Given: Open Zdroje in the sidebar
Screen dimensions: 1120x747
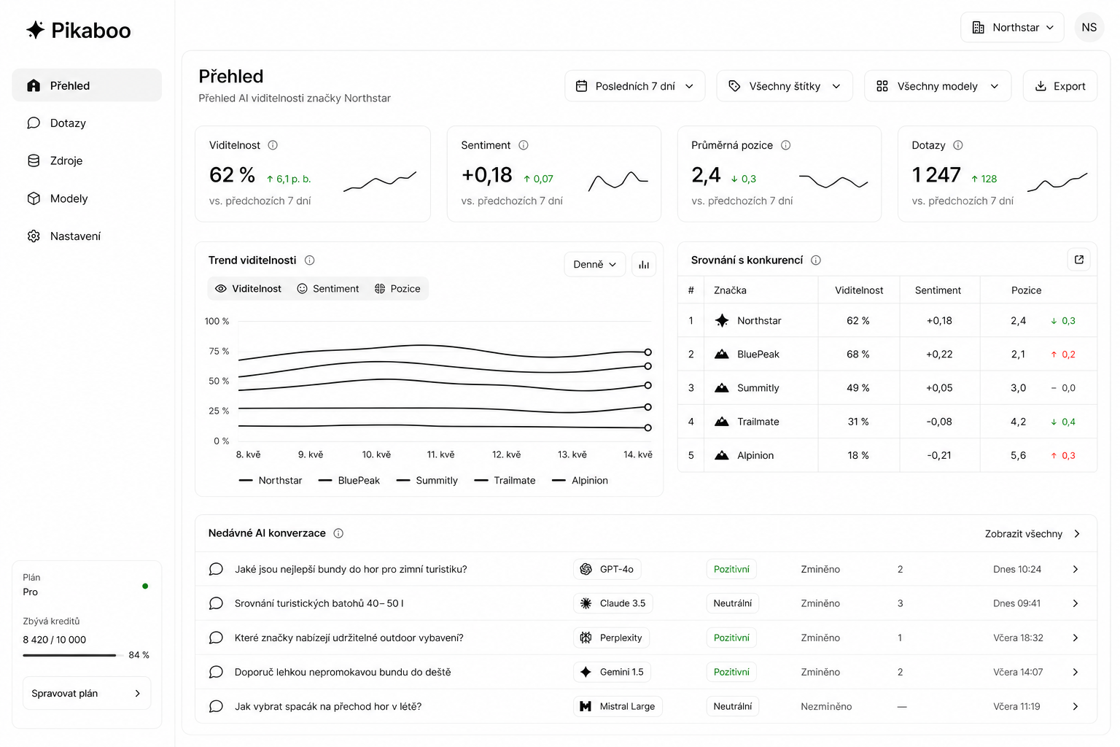Looking at the screenshot, I should click(87, 160).
